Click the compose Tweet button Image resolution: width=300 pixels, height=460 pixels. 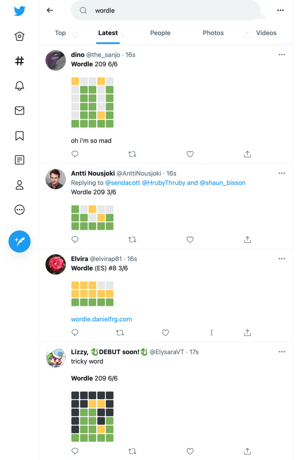[x=19, y=241]
